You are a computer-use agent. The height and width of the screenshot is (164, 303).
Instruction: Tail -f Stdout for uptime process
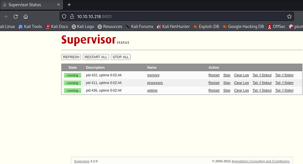[262, 91]
